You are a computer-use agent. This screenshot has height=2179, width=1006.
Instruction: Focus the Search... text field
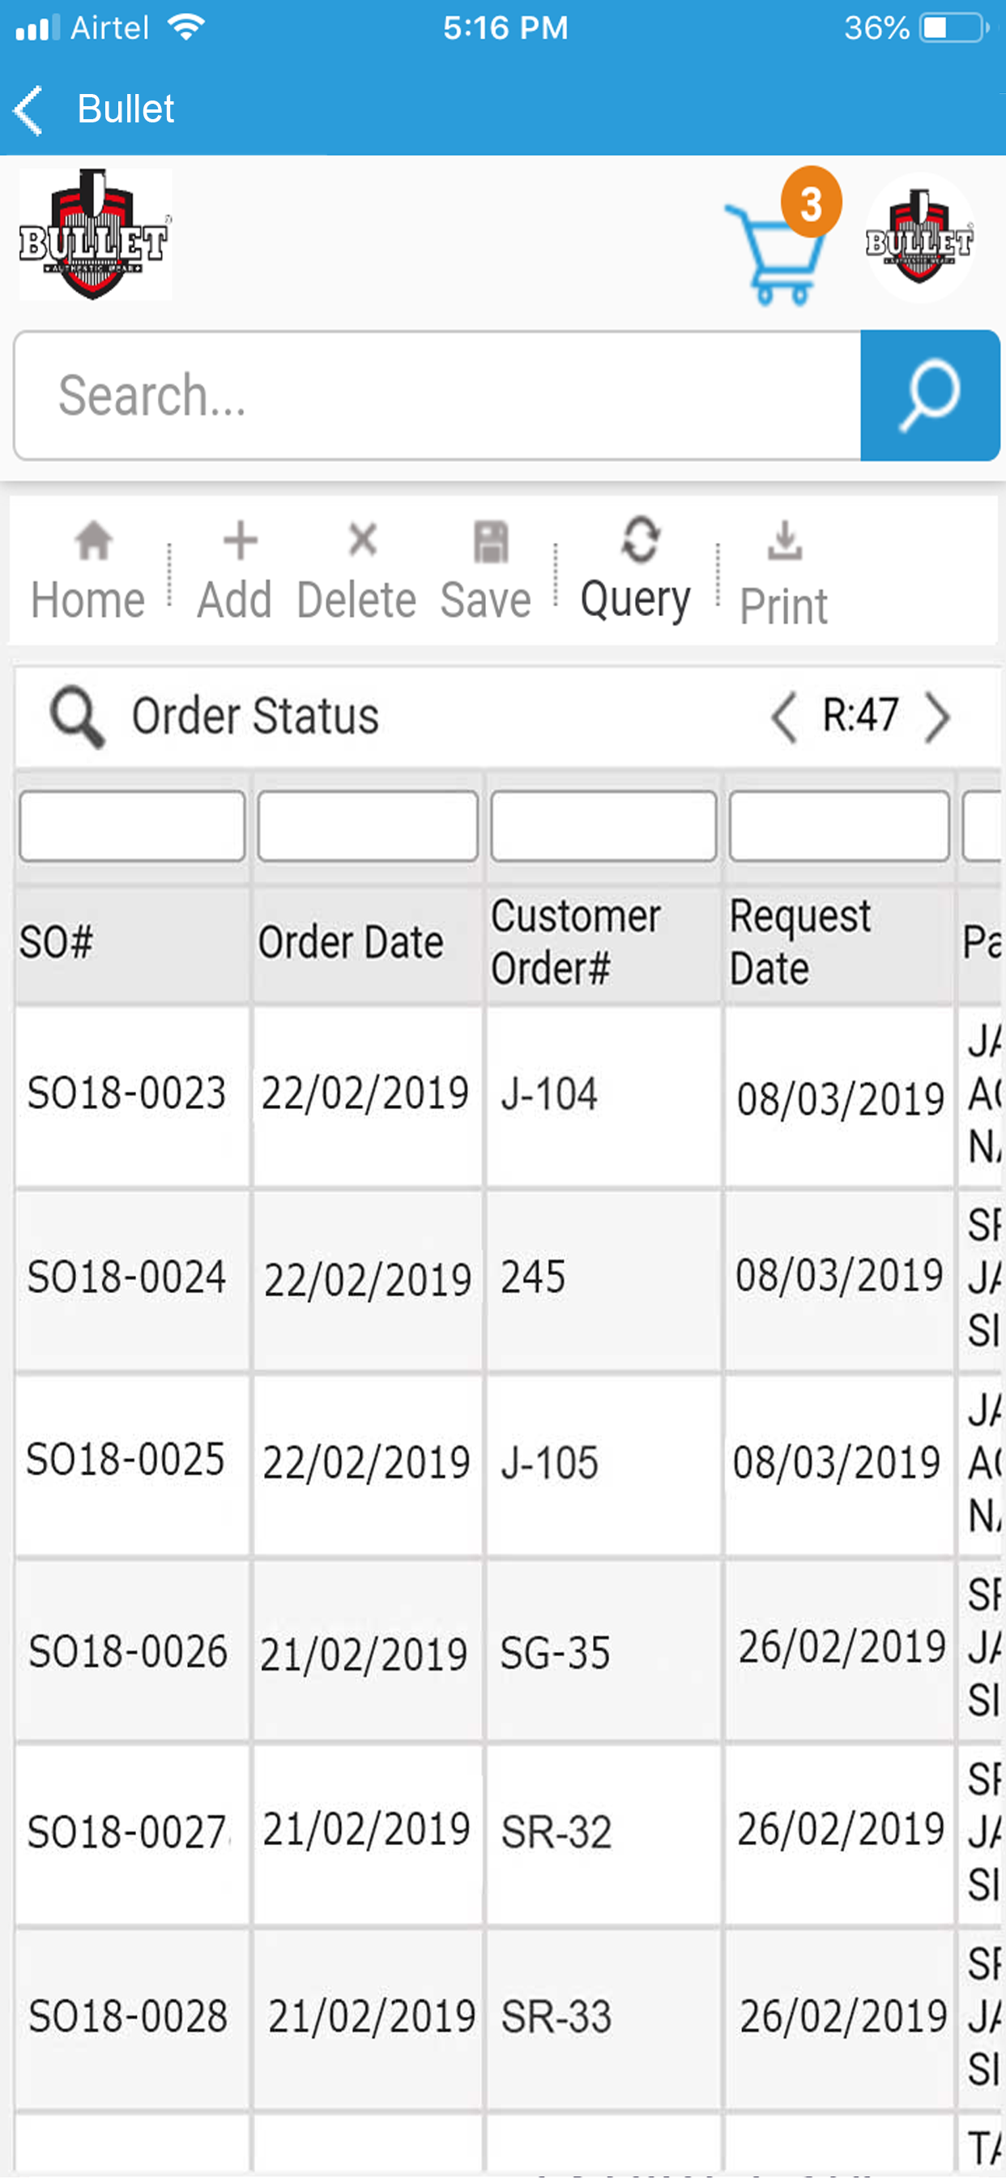tap(437, 396)
